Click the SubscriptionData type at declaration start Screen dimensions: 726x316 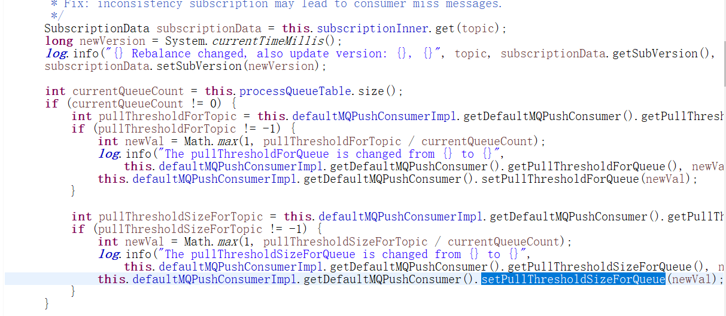(x=98, y=29)
